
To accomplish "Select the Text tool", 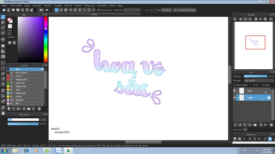I will click(x=3, y=91).
